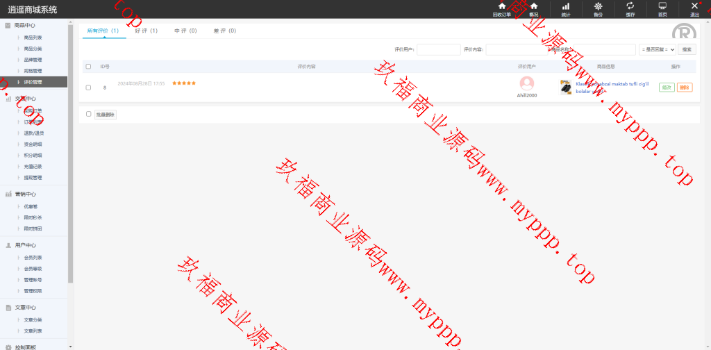711x350 pixels.
Task: Open the 统计 bar chart icon
Action: pos(565,6)
